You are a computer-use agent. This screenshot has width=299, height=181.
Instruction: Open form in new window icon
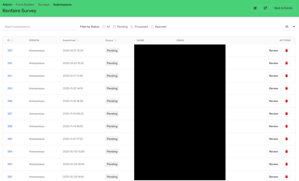tap(265, 8)
